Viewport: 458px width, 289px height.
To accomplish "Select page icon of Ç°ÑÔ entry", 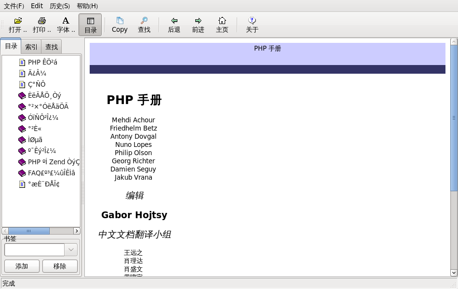I will 22,84.
